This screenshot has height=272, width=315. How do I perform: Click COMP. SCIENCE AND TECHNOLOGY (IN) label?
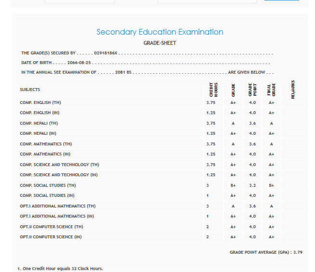click(x=59, y=175)
